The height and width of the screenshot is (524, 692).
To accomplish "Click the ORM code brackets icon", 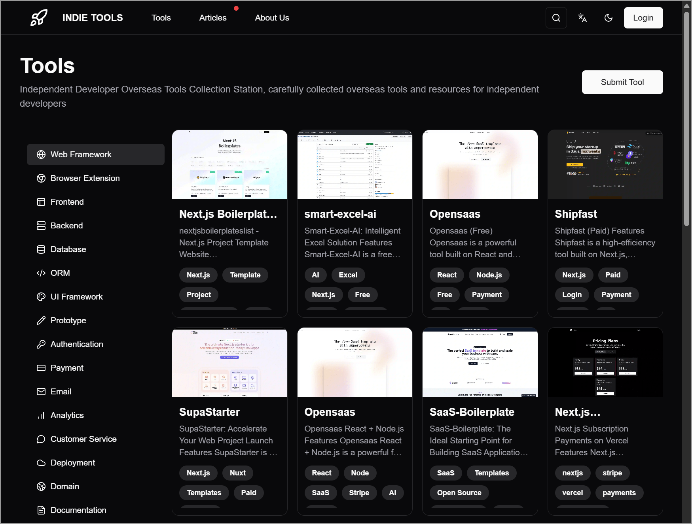I will coord(41,273).
